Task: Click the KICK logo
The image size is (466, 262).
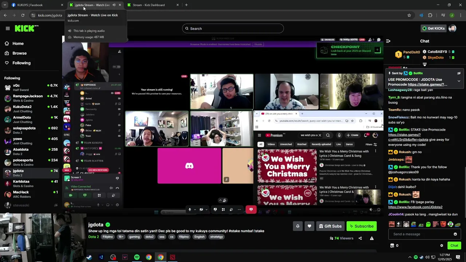Action: [26, 28]
